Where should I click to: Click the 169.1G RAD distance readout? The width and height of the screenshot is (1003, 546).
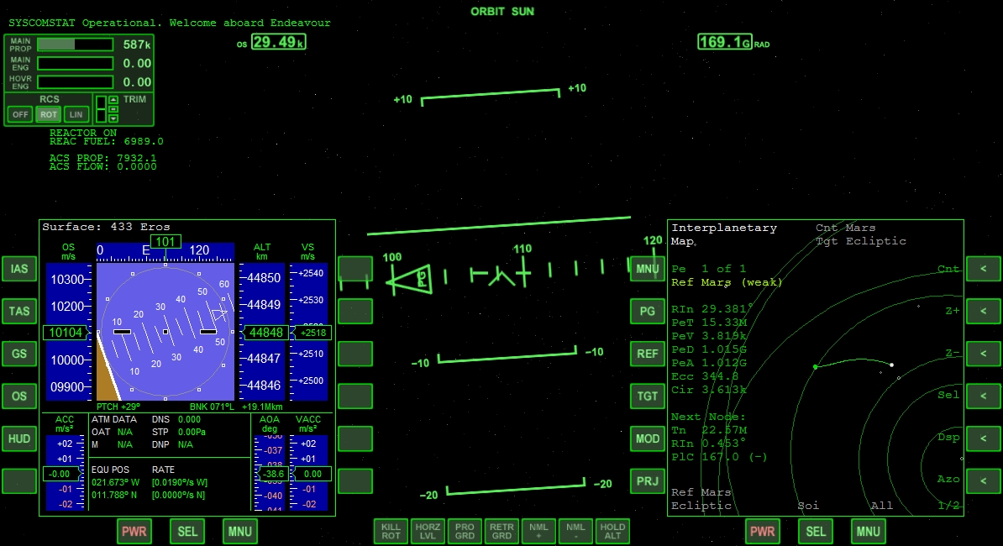coord(733,42)
